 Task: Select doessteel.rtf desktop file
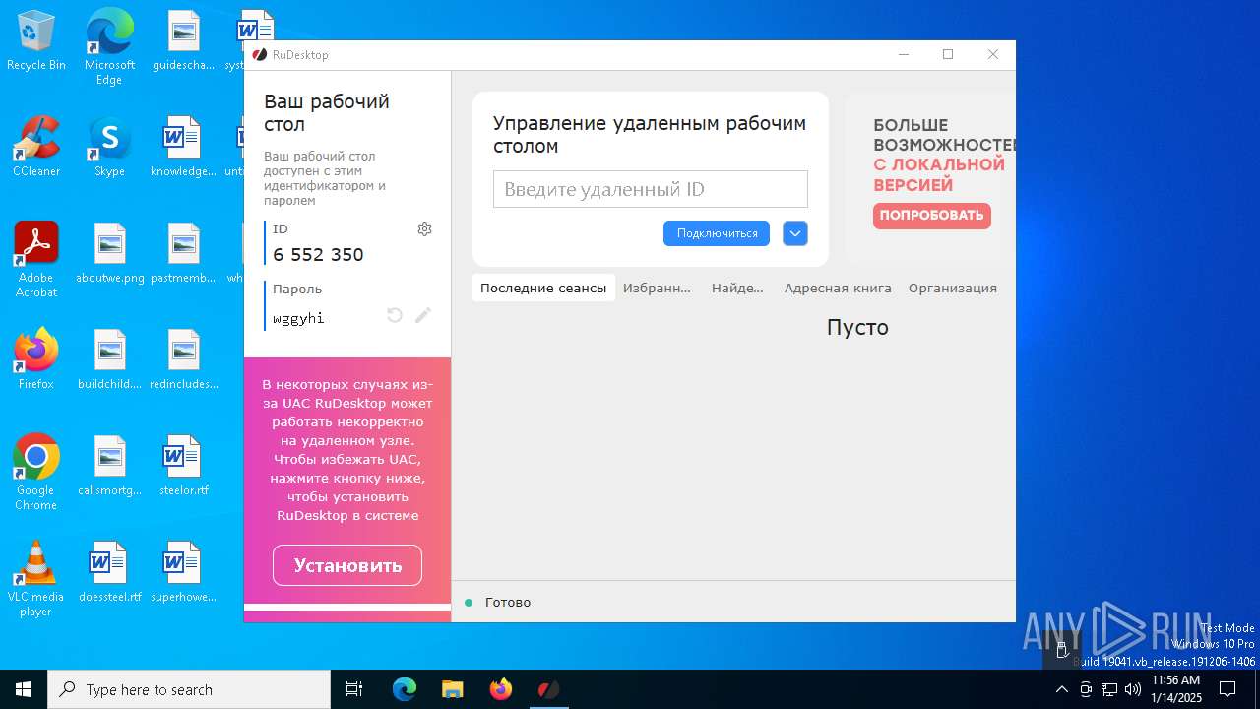click(x=109, y=572)
